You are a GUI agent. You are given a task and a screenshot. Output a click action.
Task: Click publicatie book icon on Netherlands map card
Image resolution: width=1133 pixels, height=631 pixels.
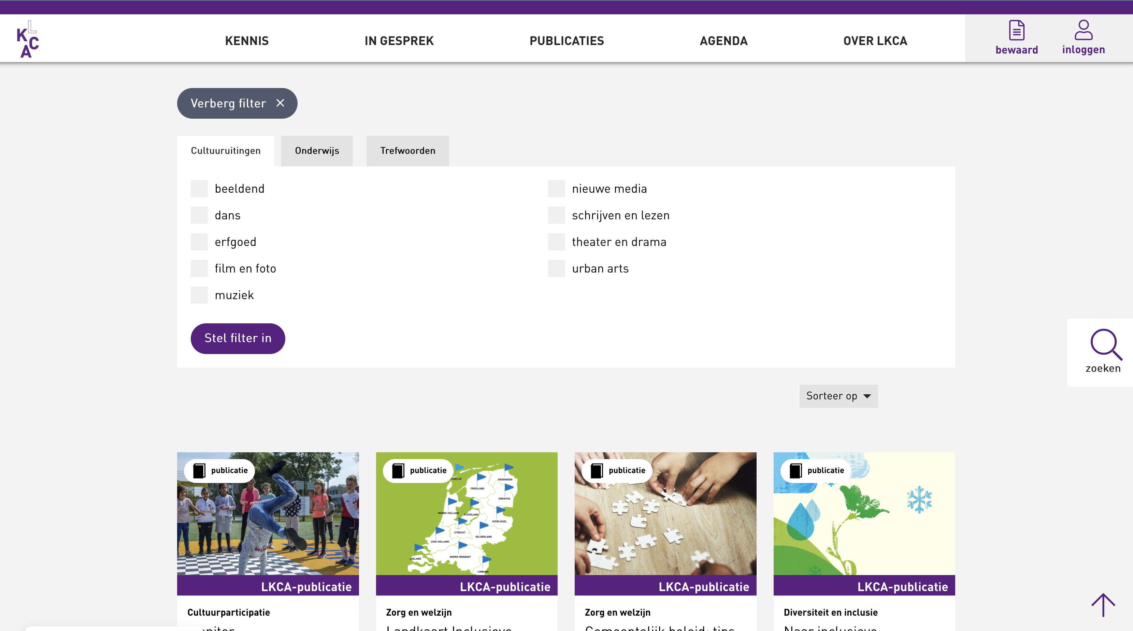click(398, 470)
